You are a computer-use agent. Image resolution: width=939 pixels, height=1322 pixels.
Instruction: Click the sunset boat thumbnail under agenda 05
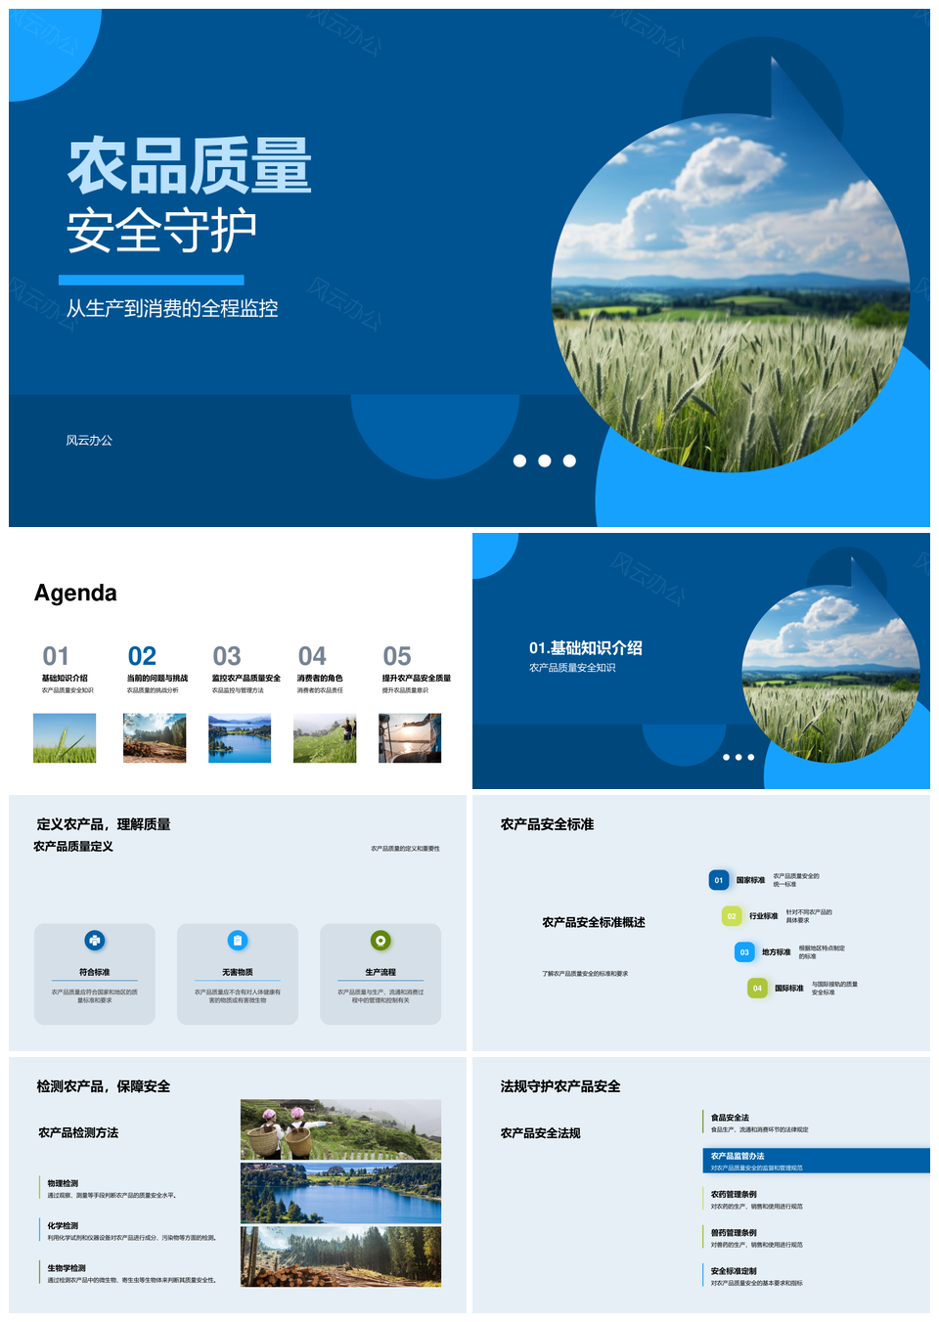click(x=410, y=738)
